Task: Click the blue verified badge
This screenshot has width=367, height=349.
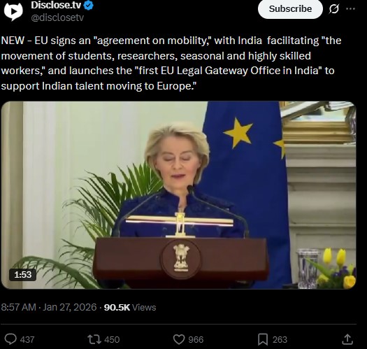Action: [x=89, y=6]
